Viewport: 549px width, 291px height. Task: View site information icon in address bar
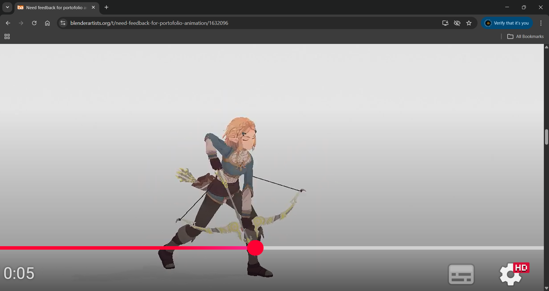tap(63, 23)
